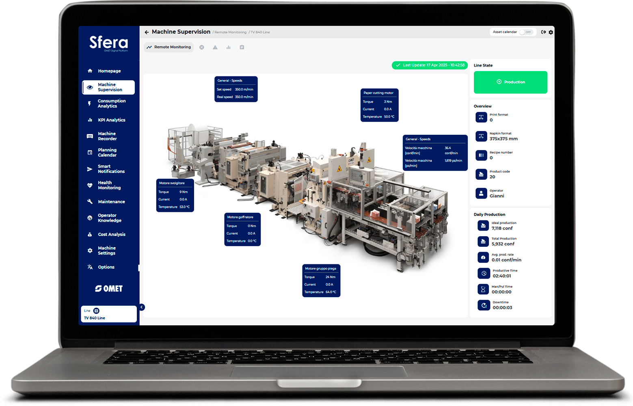Open the alarms warning triangle tab

tap(215, 48)
